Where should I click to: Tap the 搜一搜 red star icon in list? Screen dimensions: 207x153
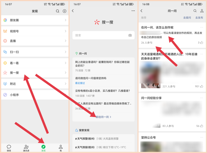[5, 73]
